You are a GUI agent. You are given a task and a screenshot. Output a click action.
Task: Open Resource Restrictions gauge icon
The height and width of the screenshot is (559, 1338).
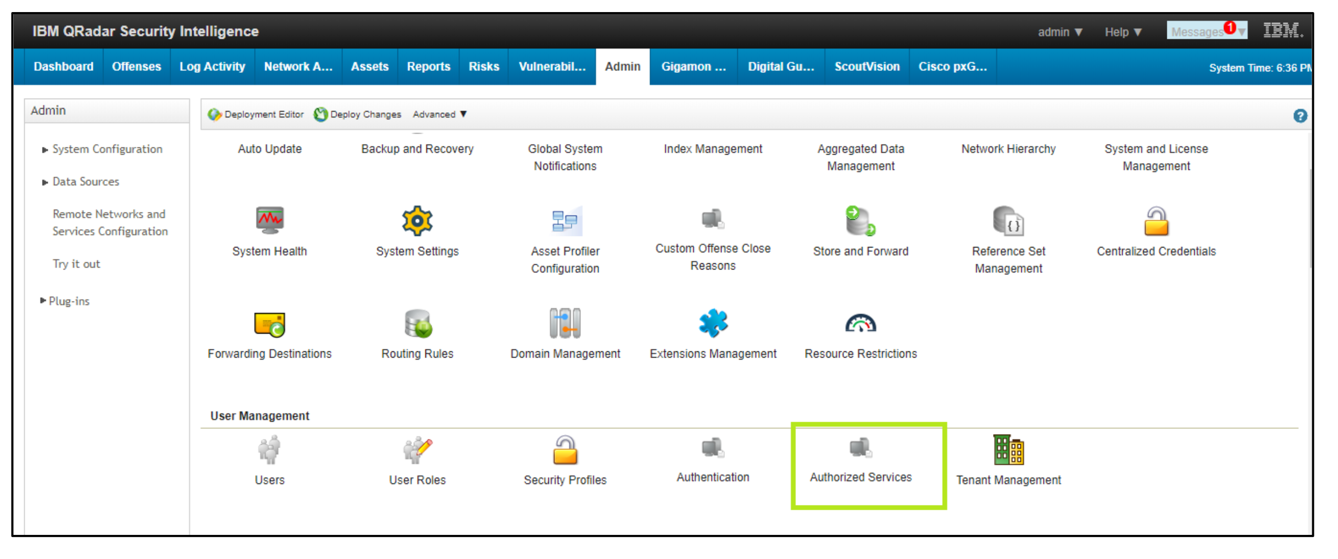[x=860, y=323]
